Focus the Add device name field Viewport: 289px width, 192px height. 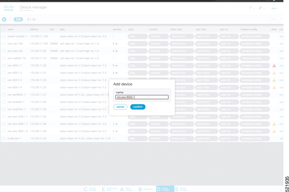[142, 97]
